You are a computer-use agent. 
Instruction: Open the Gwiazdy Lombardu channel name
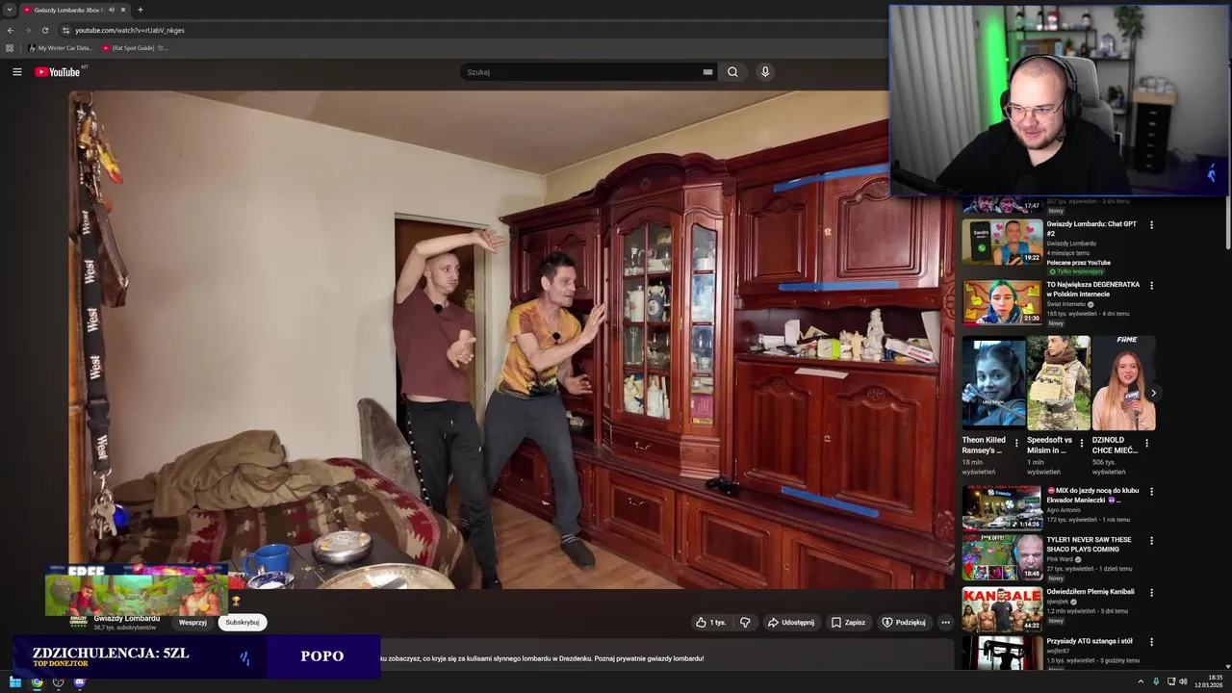coord(127,618)
